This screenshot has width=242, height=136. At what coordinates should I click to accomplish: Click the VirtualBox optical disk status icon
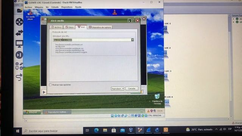pyautogui.click(x=116, y=116)
